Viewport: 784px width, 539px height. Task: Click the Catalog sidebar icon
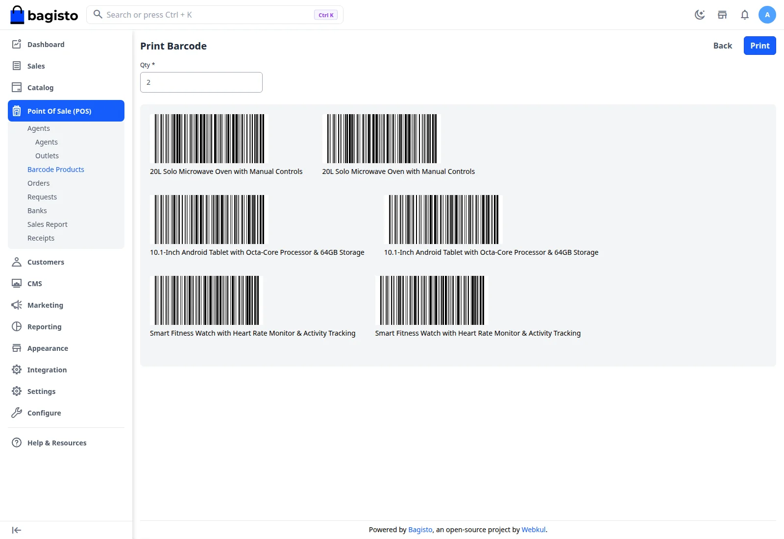coord(17,87)
